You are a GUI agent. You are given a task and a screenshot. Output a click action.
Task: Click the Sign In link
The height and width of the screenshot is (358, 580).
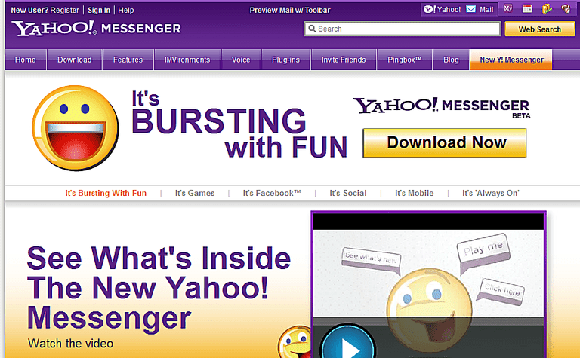click(99, 10)
